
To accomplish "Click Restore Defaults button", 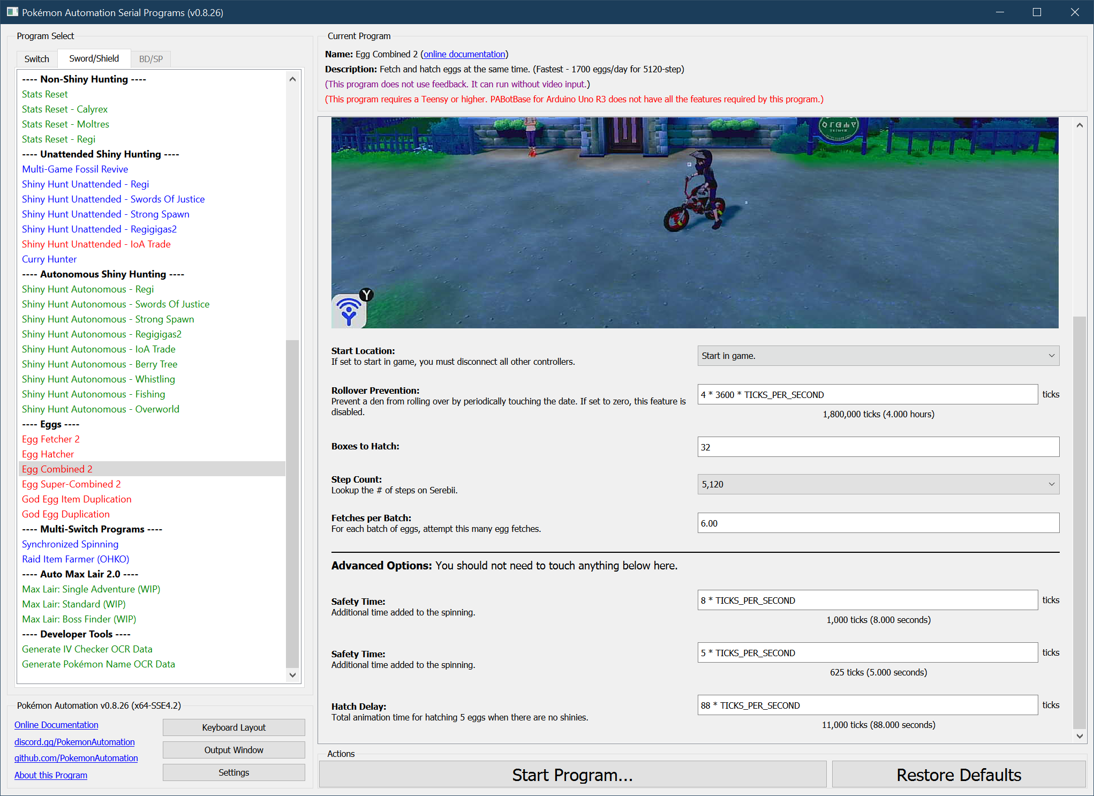I will tap(958, 775).
